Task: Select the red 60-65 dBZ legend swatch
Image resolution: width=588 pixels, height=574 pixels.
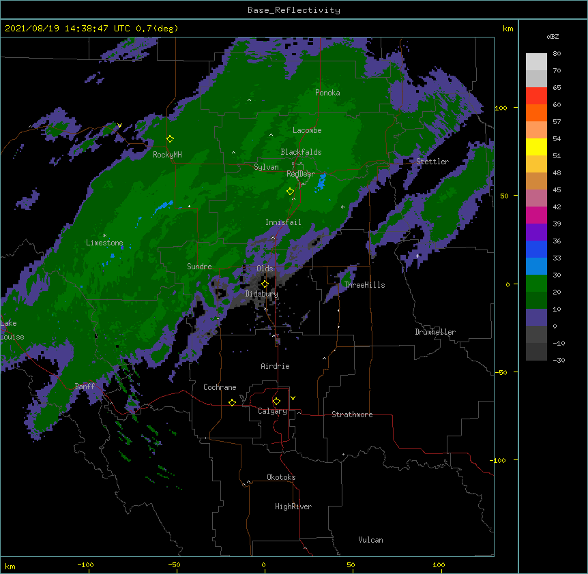Action: pos(536,96)
